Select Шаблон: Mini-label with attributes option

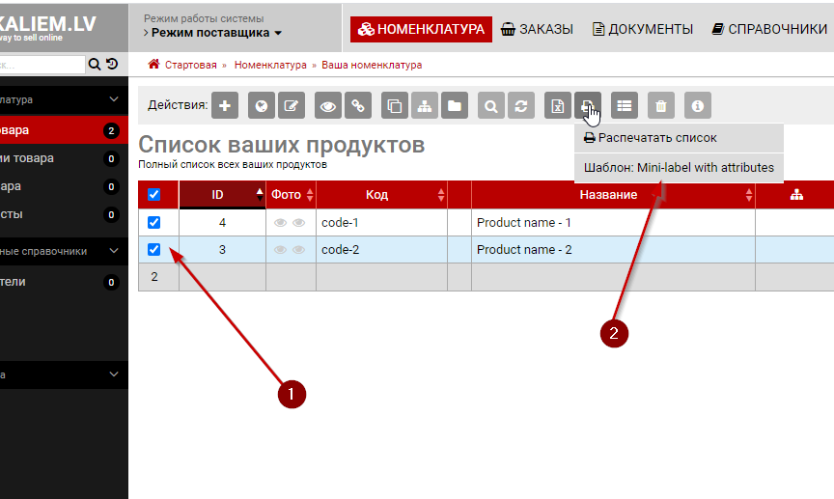click(x=679, y=167)
